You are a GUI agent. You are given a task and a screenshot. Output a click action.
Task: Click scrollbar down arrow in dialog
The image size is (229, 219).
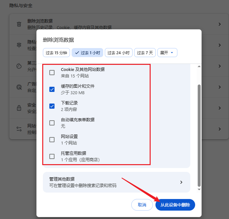pyautogui.click(x=199, y=189)
